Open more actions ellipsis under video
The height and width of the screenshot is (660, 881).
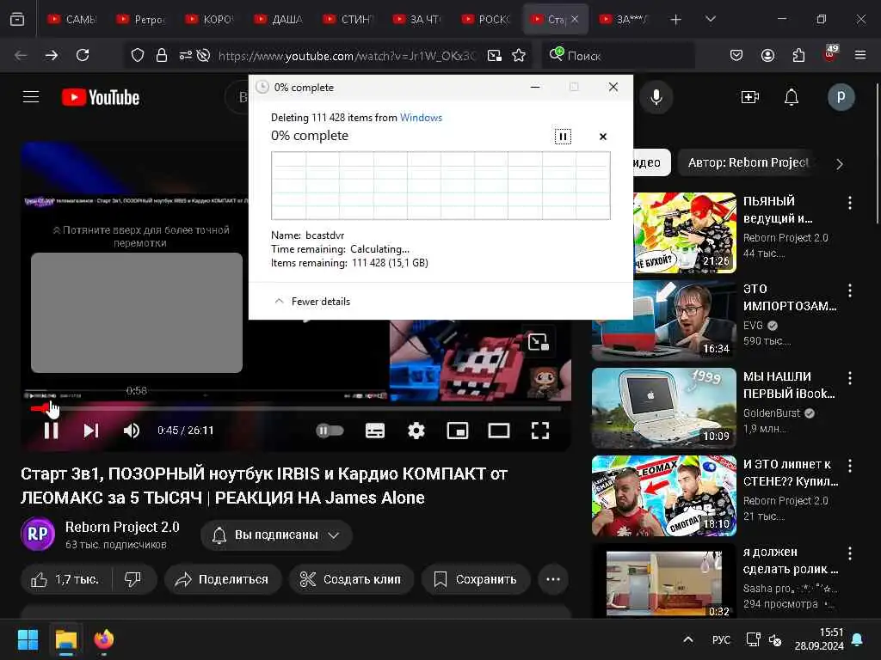coord(553,579)
